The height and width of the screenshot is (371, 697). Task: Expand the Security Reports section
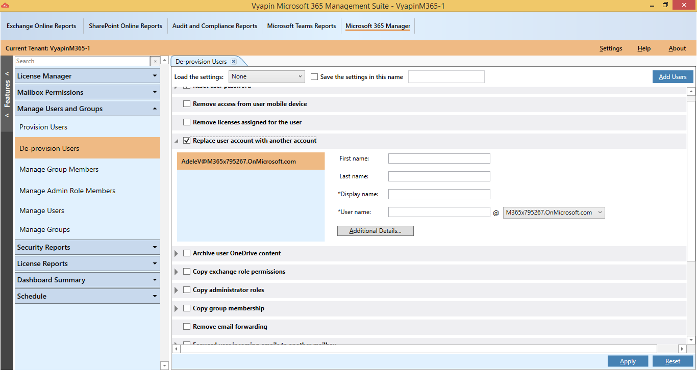pyautogui.click(x=87, y=247)
